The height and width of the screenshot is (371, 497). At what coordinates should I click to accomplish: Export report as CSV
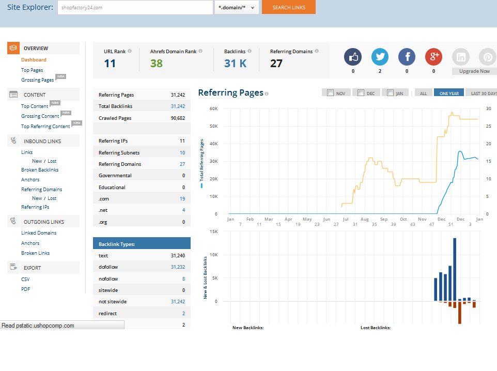25,280
